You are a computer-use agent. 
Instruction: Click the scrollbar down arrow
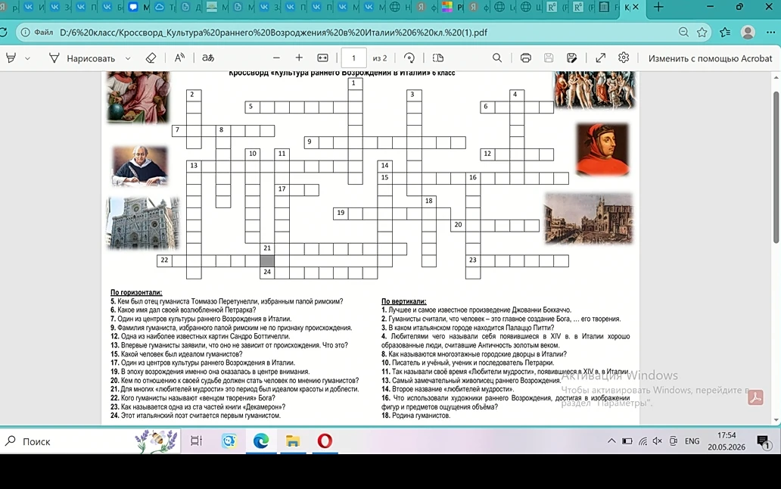coord(776,420)
